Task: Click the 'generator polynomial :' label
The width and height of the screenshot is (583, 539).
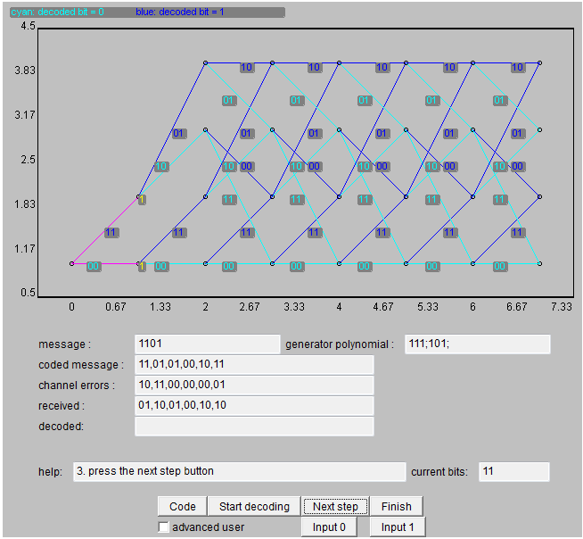Action: point(340,344)
